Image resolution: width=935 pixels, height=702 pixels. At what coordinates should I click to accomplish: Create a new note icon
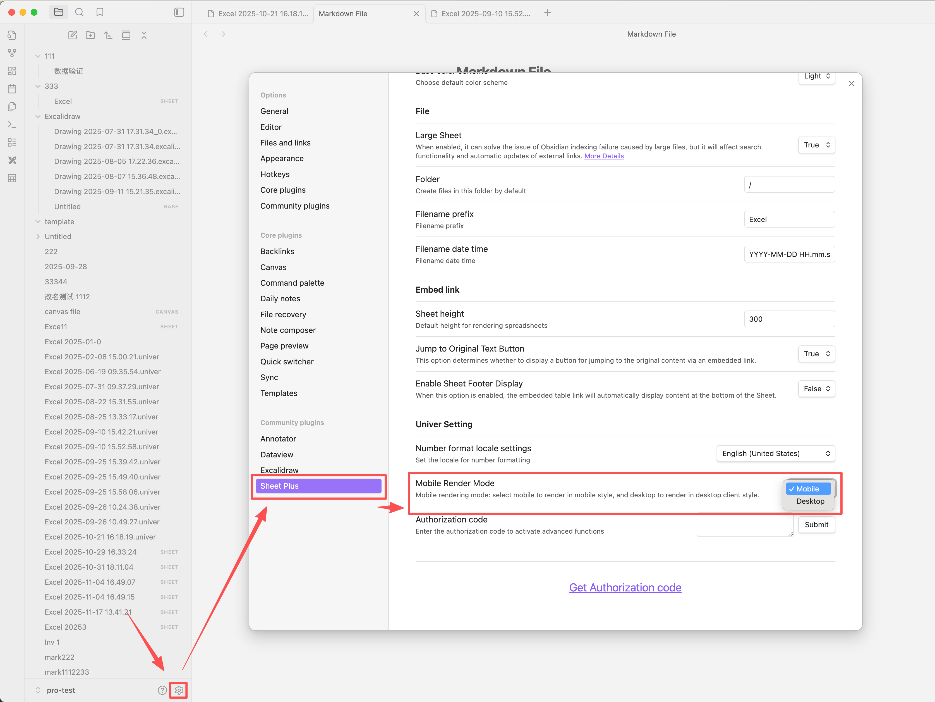(x=72, y=35)
